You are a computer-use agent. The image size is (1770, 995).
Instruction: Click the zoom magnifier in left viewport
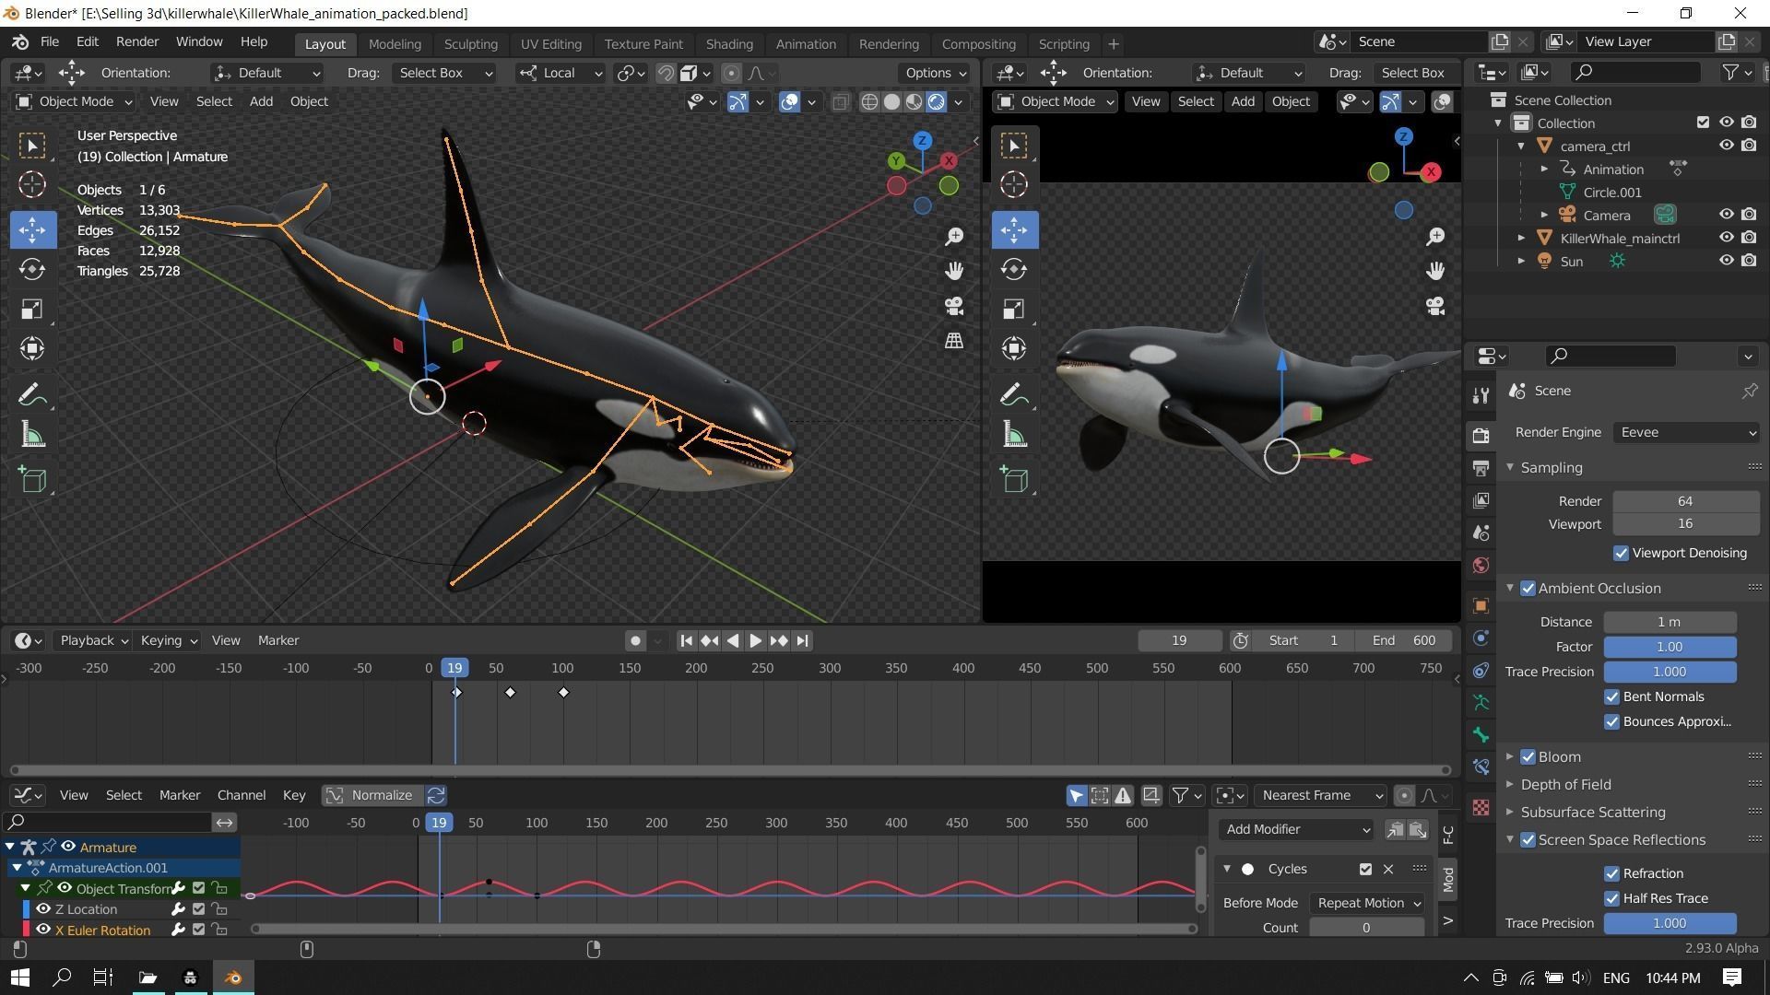[954, 238]
